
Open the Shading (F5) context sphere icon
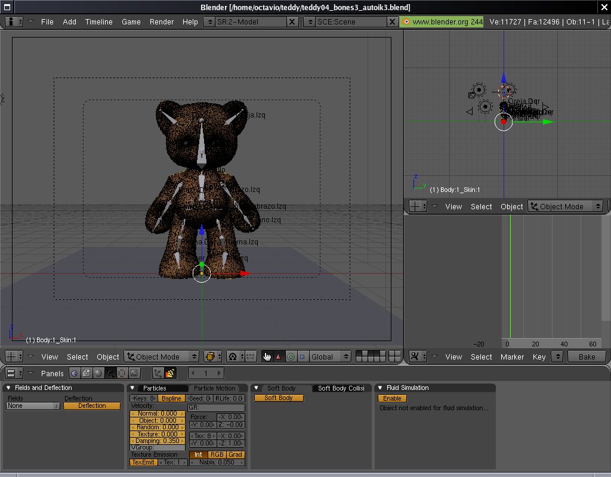coord(98,373)
